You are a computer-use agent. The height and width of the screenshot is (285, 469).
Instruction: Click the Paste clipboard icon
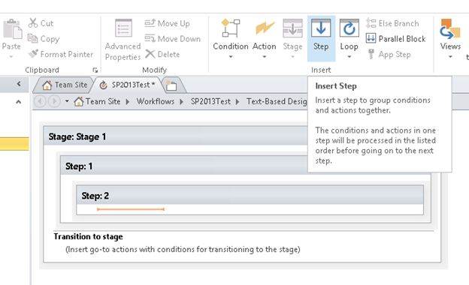(x=12, y=29)
